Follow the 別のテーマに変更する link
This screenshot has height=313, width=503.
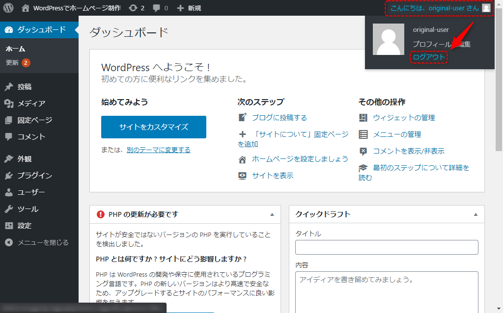point(159,150)
